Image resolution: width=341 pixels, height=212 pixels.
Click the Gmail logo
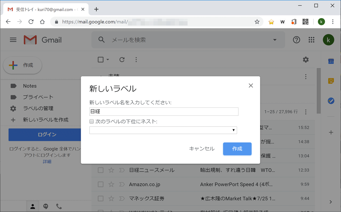point(43,40)
